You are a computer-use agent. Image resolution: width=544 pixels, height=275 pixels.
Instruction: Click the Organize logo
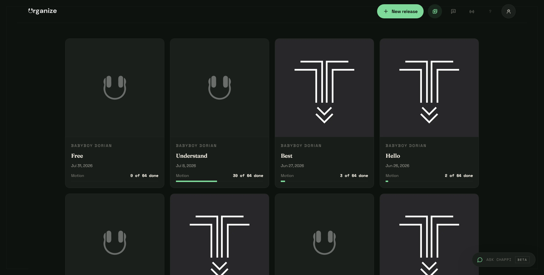[42, 11]
